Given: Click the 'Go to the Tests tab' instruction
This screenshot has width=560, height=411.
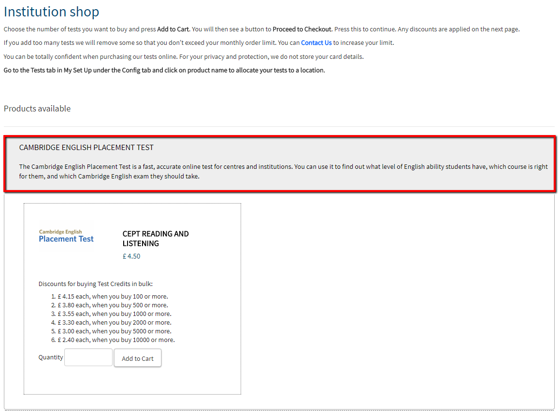Looking at the screenshot, I should click(x=164, y=70).
